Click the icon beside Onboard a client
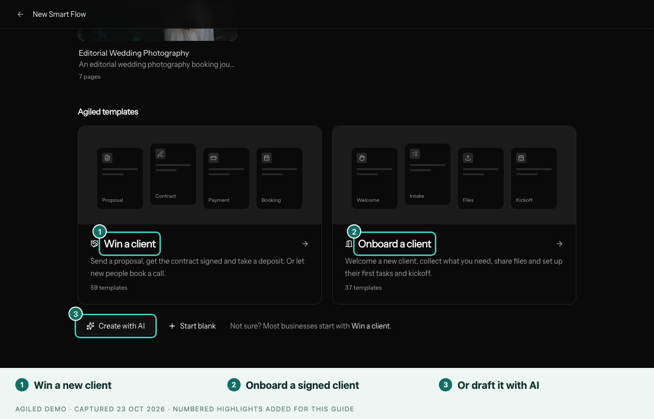654x419 pixels. click(x=349, y=244)
